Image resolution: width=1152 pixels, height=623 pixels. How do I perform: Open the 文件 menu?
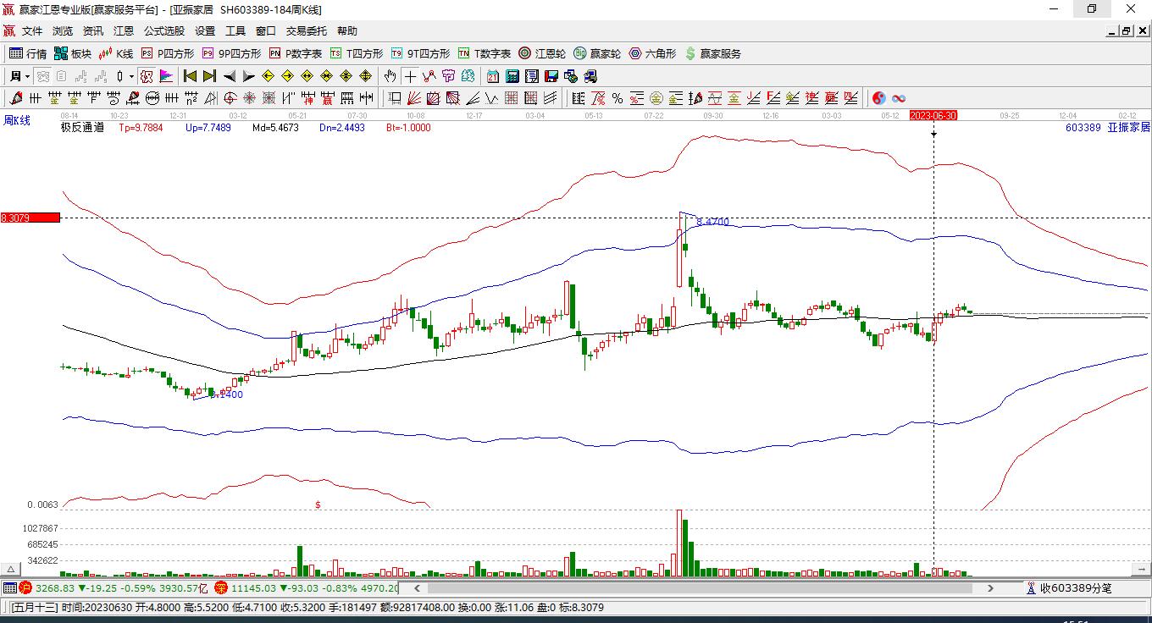point(32,31)
